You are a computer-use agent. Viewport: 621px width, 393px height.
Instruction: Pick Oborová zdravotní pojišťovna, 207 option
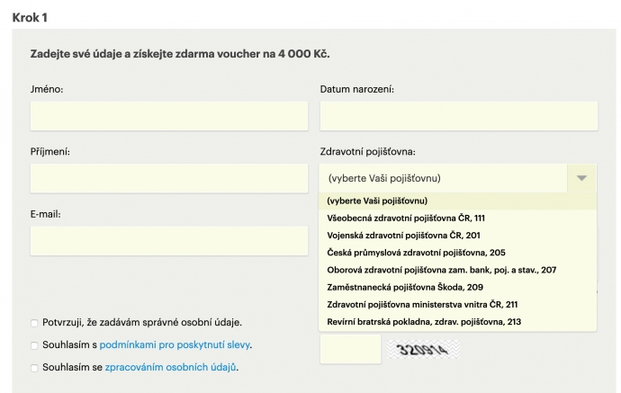tap(441, 270)
